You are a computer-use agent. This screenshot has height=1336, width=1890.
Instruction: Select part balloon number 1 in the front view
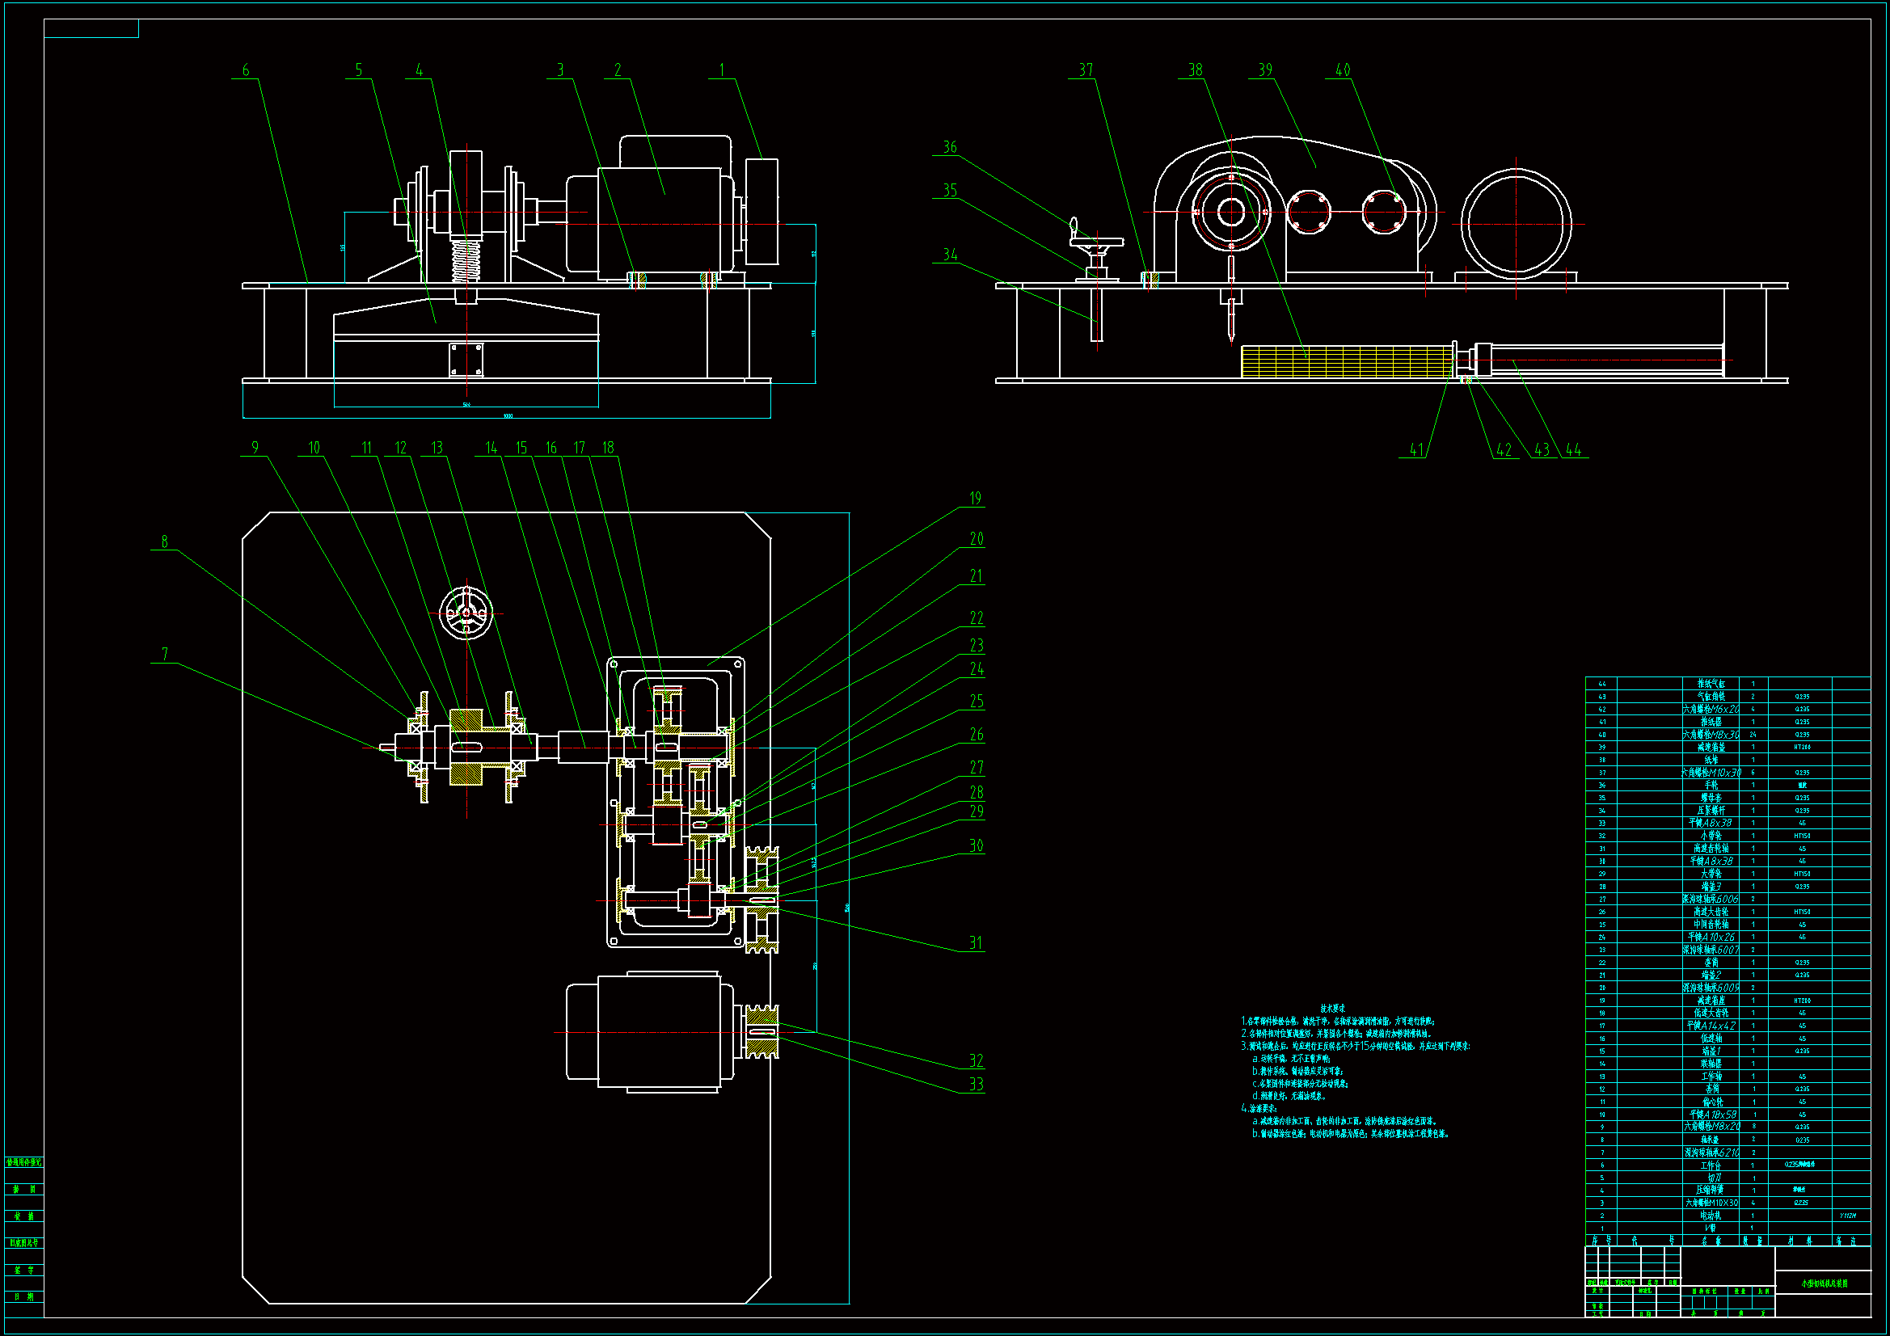pyautogui.click(x=722, y=71)
